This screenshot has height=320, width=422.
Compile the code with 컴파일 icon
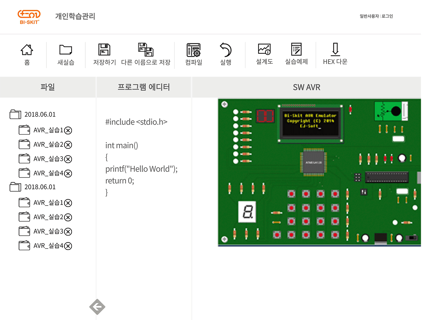(x=194, y=54)
